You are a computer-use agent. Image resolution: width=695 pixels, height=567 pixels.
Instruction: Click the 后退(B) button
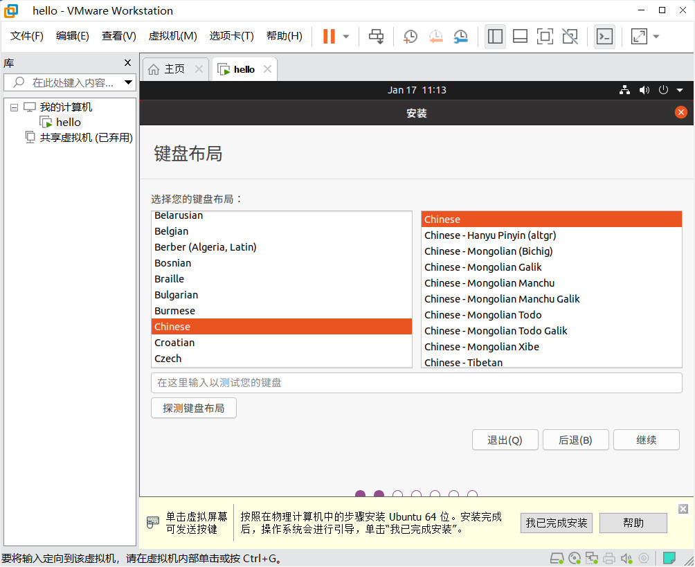click(x=575, y=440)
